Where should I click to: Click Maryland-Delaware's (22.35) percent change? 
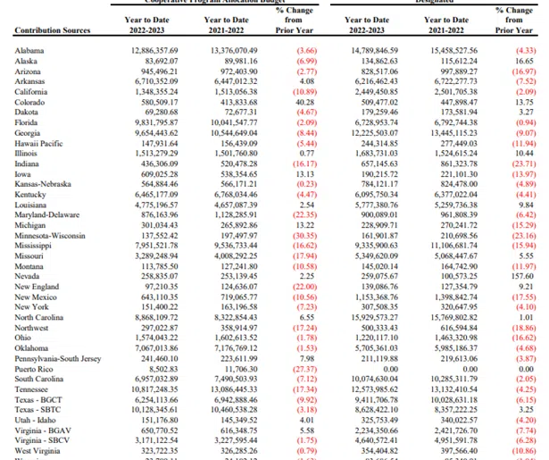click(x=304, y=214)
